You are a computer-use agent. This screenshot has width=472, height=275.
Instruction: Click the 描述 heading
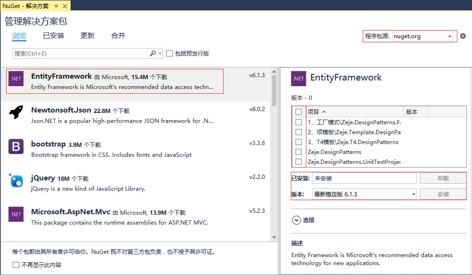click(297, 243)
